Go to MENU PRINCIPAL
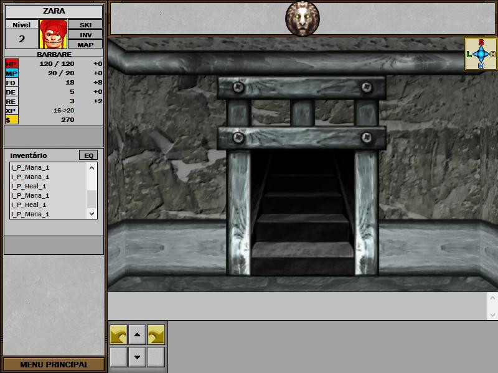This screenshot has width=498, height=373. (x=54, y=364)
